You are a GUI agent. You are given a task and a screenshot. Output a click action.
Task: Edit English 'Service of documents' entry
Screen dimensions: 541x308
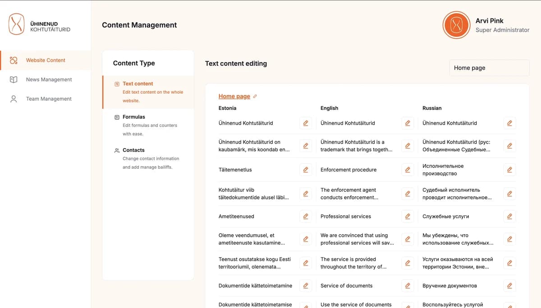tap(408, 285)
